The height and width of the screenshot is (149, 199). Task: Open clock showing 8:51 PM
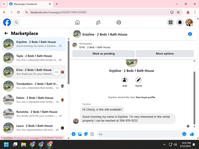(x=185, y=145)
